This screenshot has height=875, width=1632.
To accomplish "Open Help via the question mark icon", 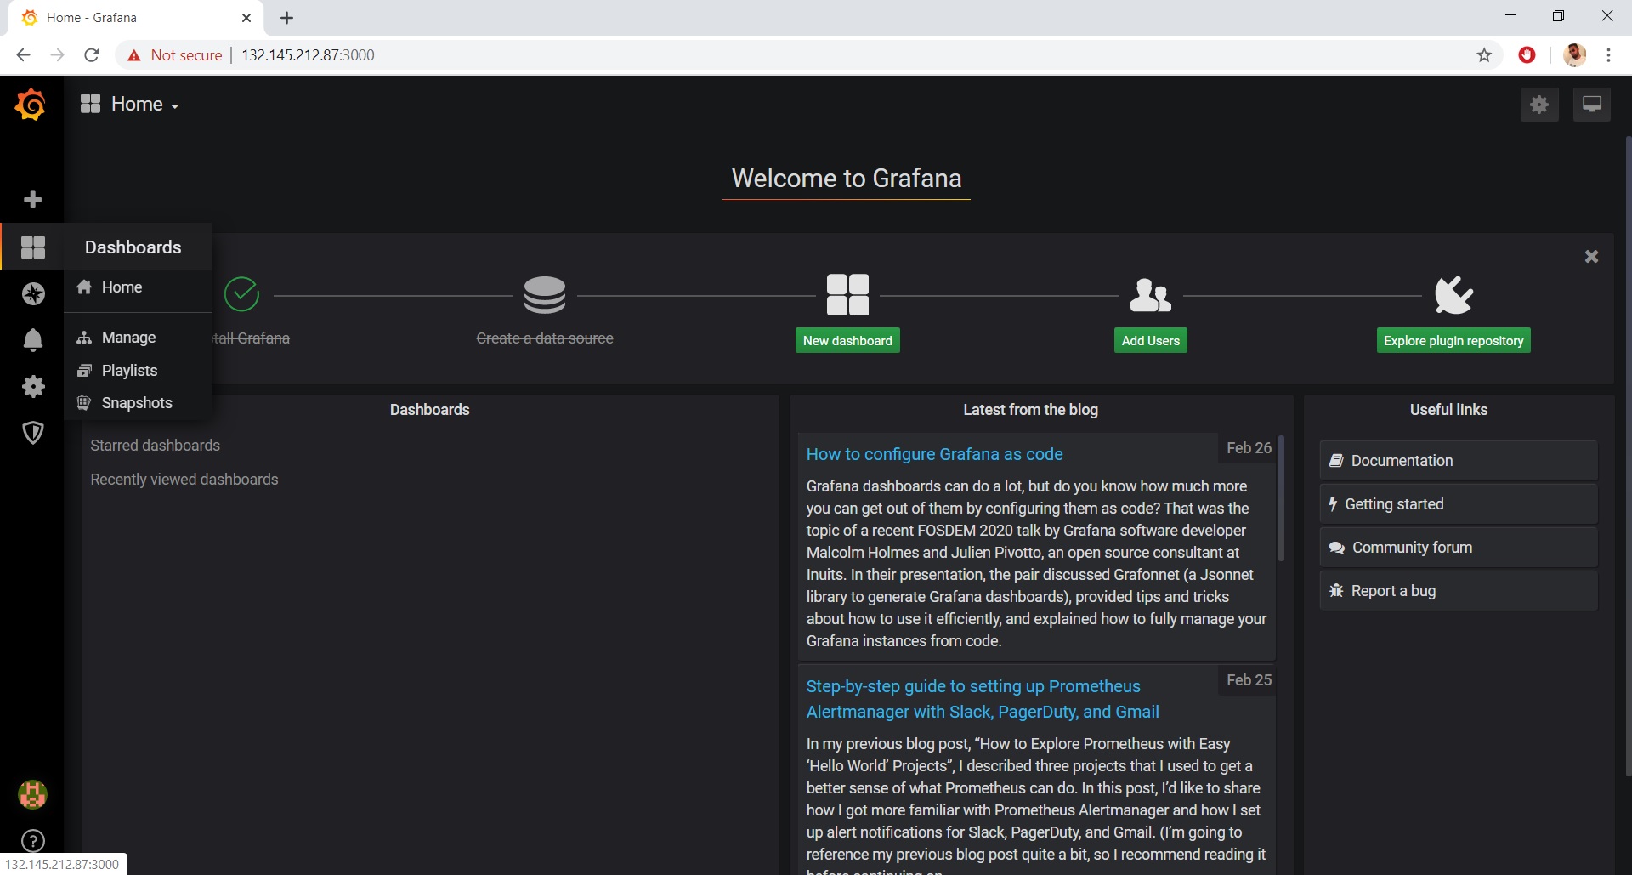I will click(x=33, y=841).
